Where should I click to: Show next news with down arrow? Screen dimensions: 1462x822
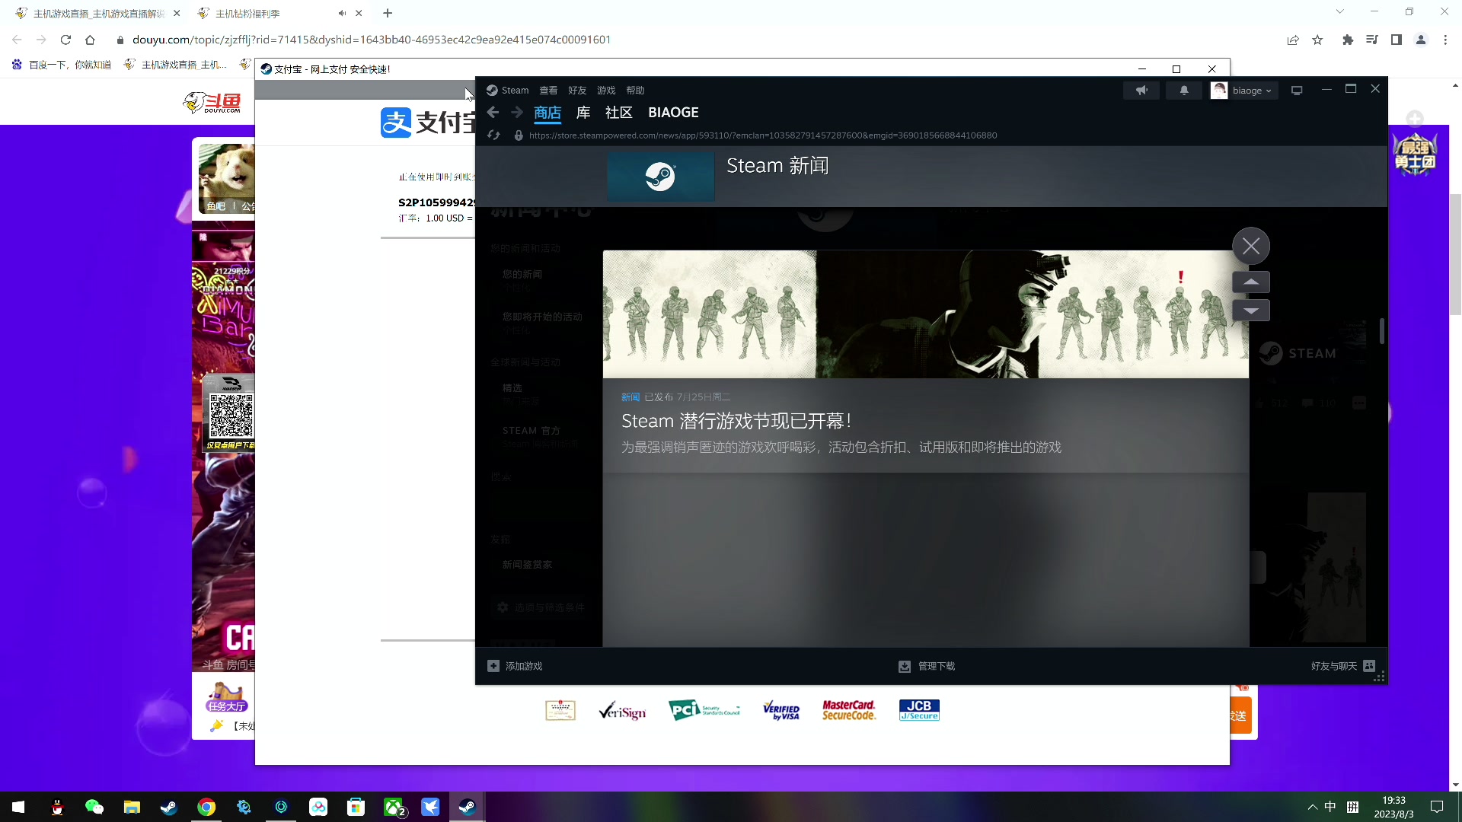[1251, 311]
